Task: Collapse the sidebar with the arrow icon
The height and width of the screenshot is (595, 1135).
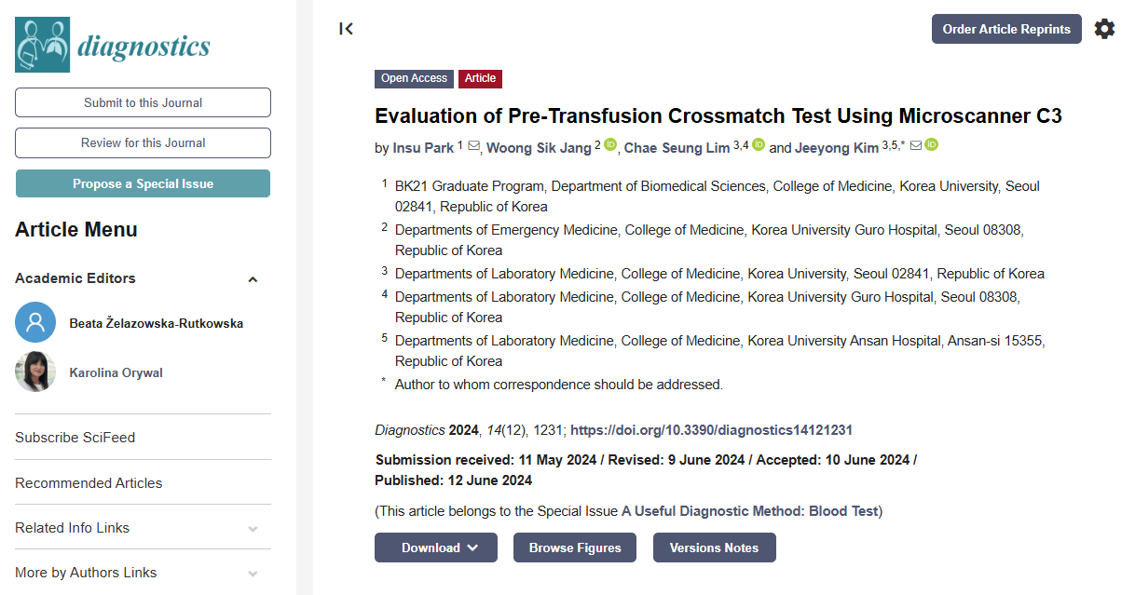Action: click(347, 29)
